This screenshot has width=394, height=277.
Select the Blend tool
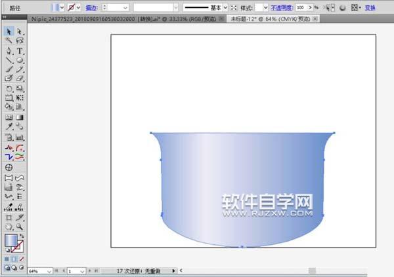20,126
